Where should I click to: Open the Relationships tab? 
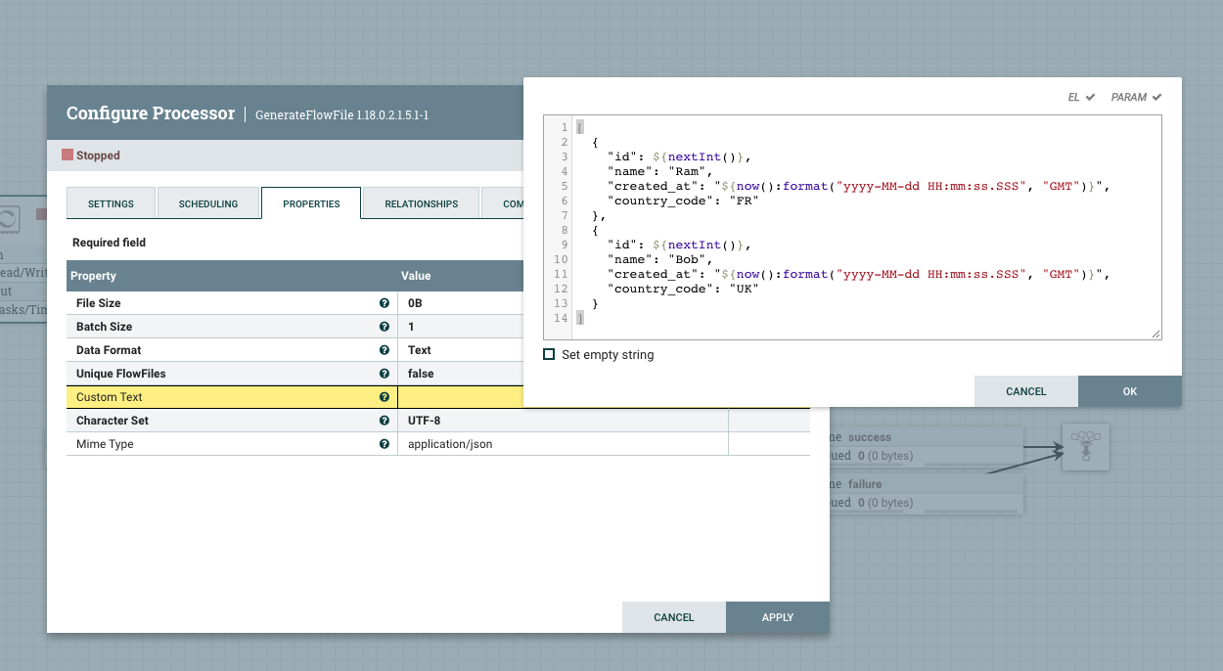pos(421,203)
